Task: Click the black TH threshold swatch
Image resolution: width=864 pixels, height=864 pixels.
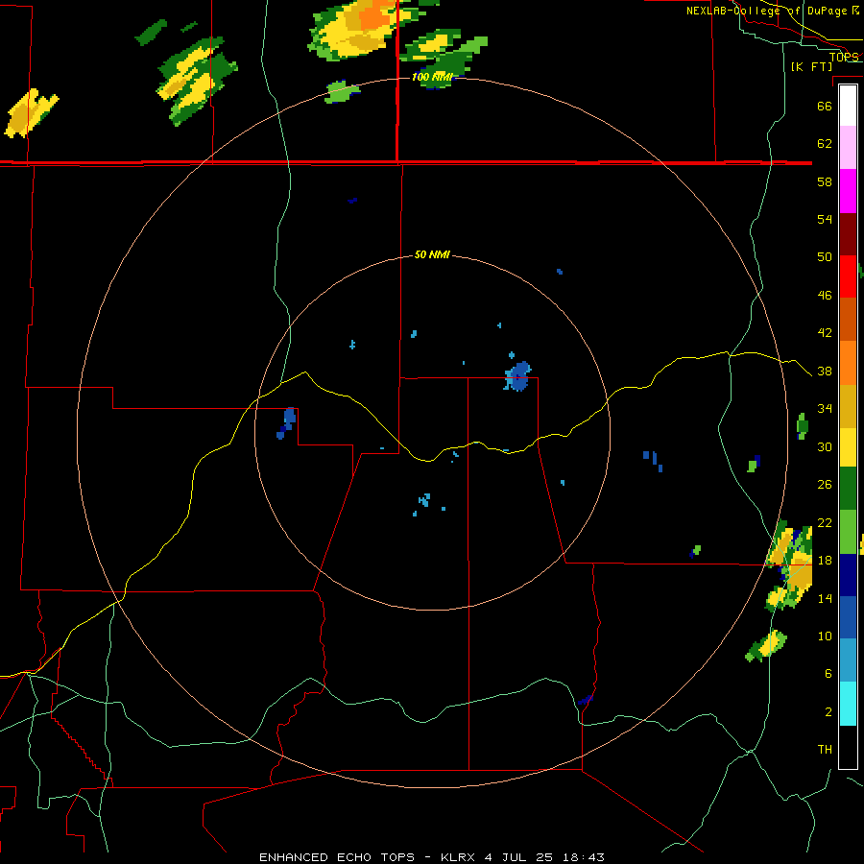Action: 848,747
